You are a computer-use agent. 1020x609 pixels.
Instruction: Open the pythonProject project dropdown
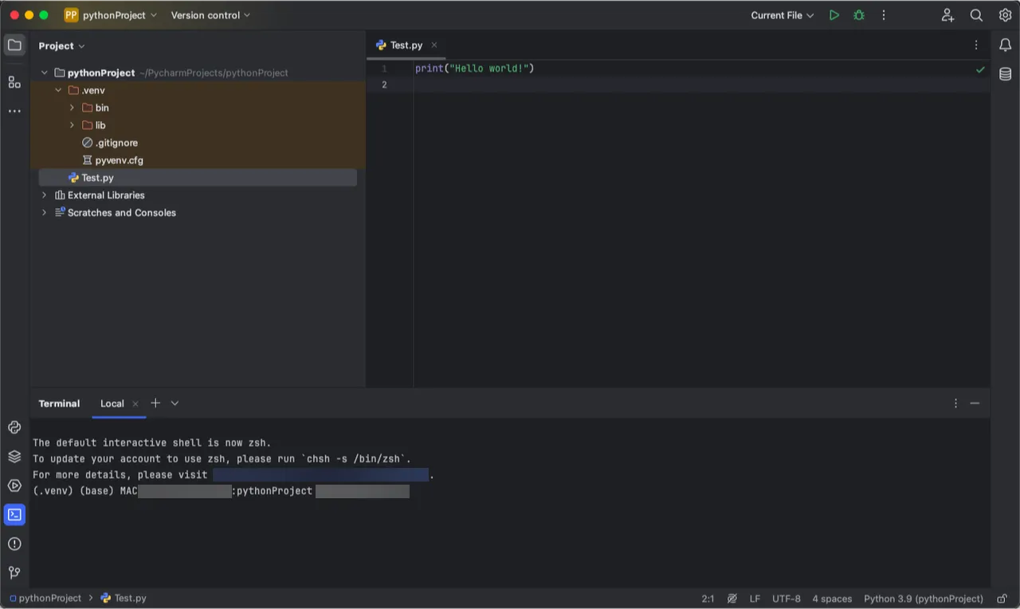[111, 15]
